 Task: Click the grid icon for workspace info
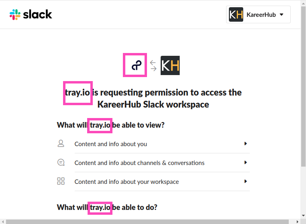61,181
